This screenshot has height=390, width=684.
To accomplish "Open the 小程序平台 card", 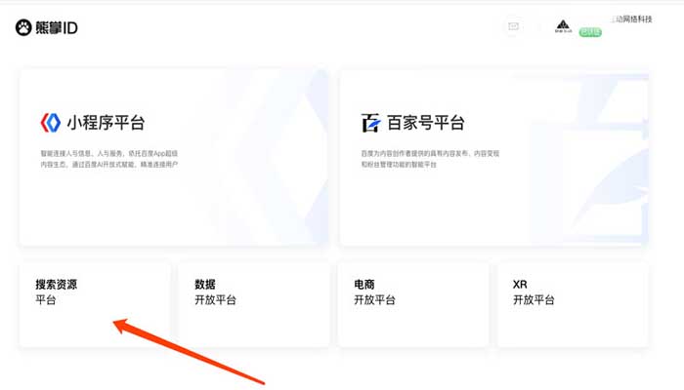I will tap(174, 158).
